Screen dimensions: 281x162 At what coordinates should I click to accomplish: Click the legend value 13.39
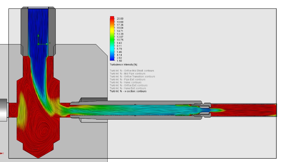pyautogui.click(x=120, y=34)
